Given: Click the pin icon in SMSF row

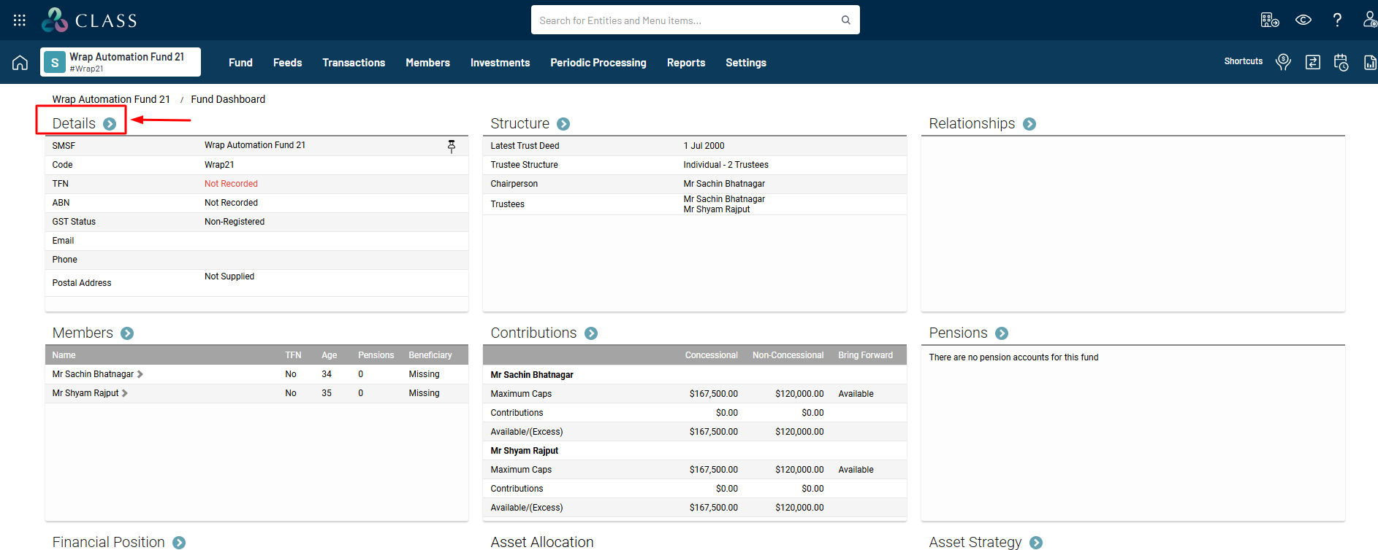Looking at the screenshot, I should tap(452, 147).
